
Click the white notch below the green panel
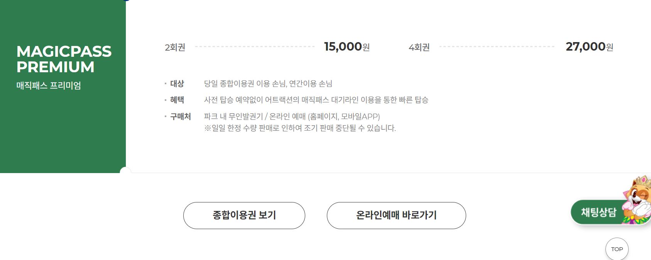[124, 171]
